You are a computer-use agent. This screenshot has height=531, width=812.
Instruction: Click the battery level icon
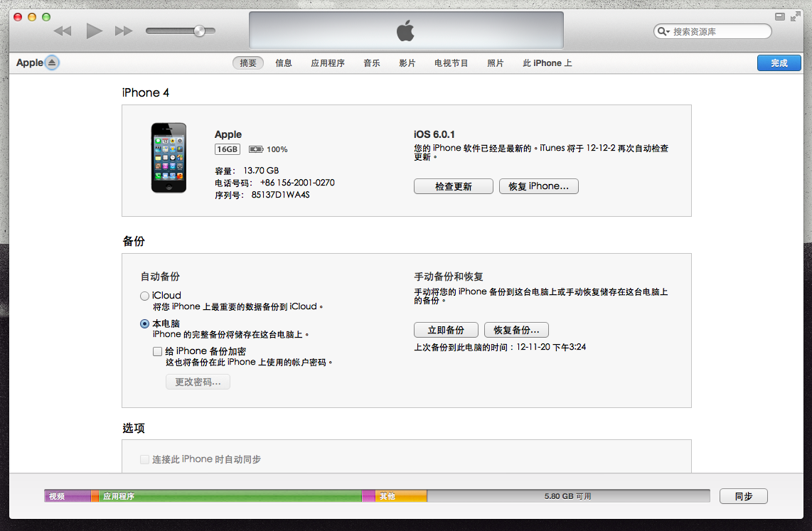tap(256, 149)
